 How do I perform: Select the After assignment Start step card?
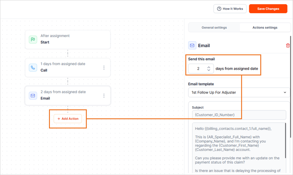pyautogui.click(x=68, y=40)
